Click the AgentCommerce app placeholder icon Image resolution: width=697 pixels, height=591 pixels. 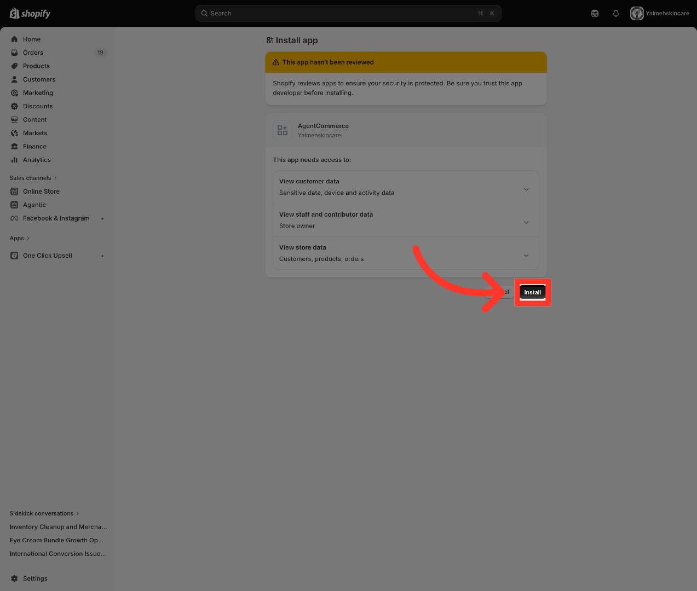point(283,130)
